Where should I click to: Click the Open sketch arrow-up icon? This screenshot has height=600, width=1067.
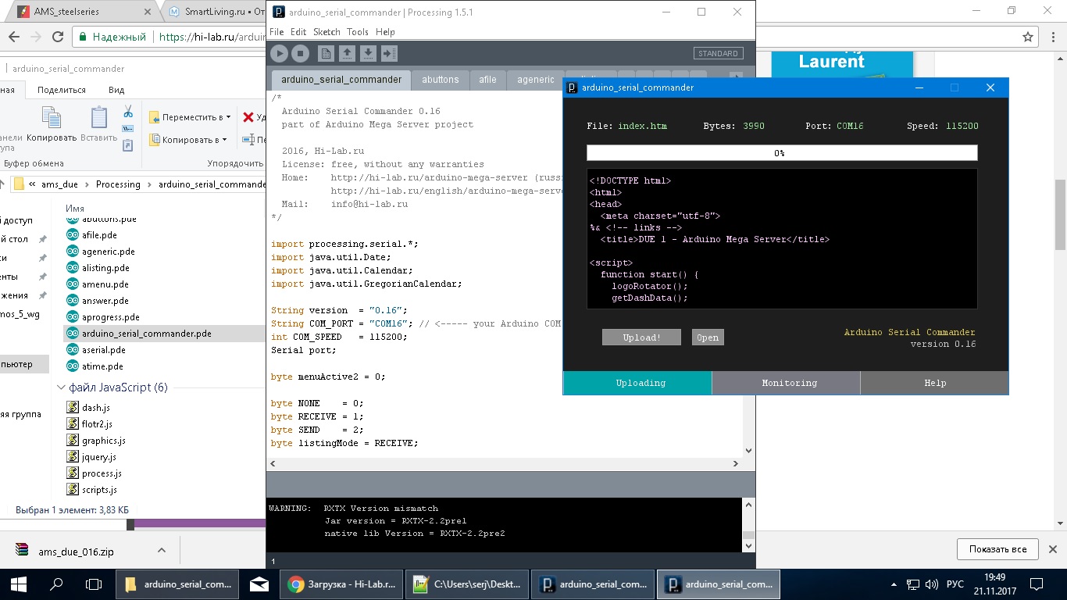(347, 53)
